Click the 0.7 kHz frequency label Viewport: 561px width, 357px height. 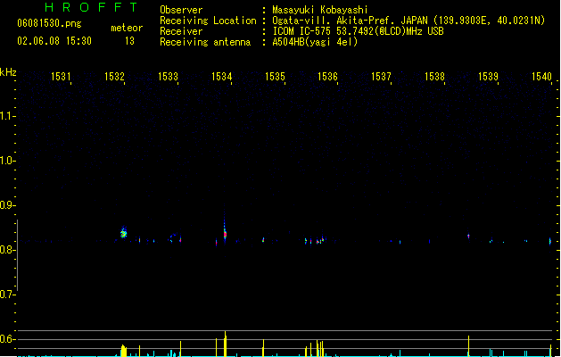tap(7, 295)
